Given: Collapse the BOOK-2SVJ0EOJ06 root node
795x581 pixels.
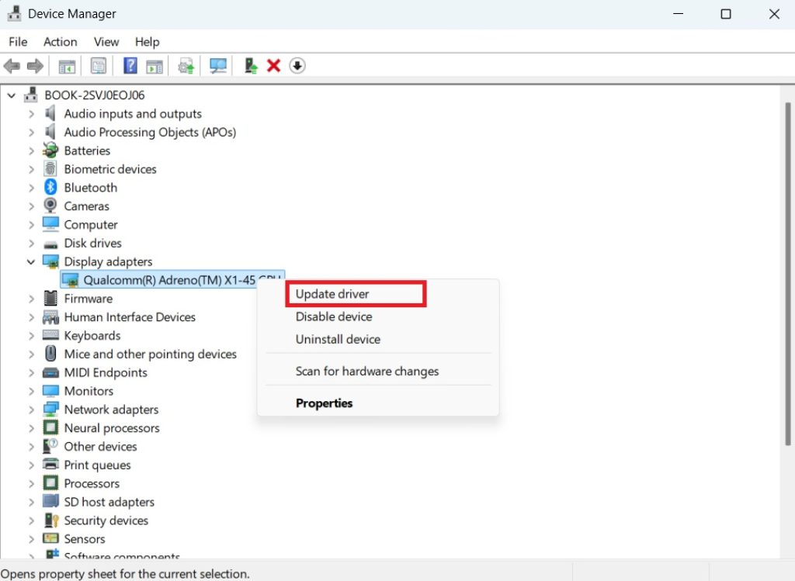Looking at the screenshot, I should (11, 95).
